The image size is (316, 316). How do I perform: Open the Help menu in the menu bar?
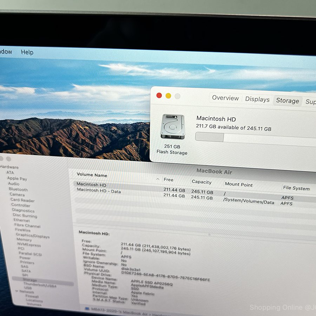point(27,52)
